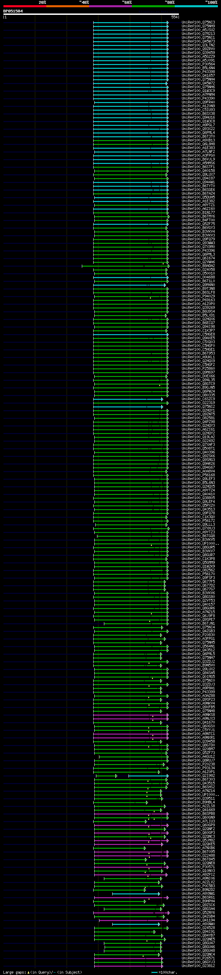Click the =100char. scale label

168,972
